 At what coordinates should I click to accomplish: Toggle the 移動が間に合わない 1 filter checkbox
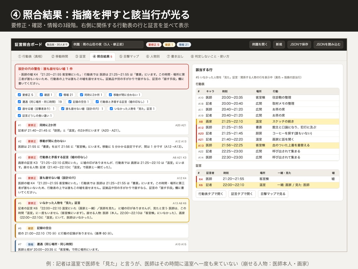point(110,95)
